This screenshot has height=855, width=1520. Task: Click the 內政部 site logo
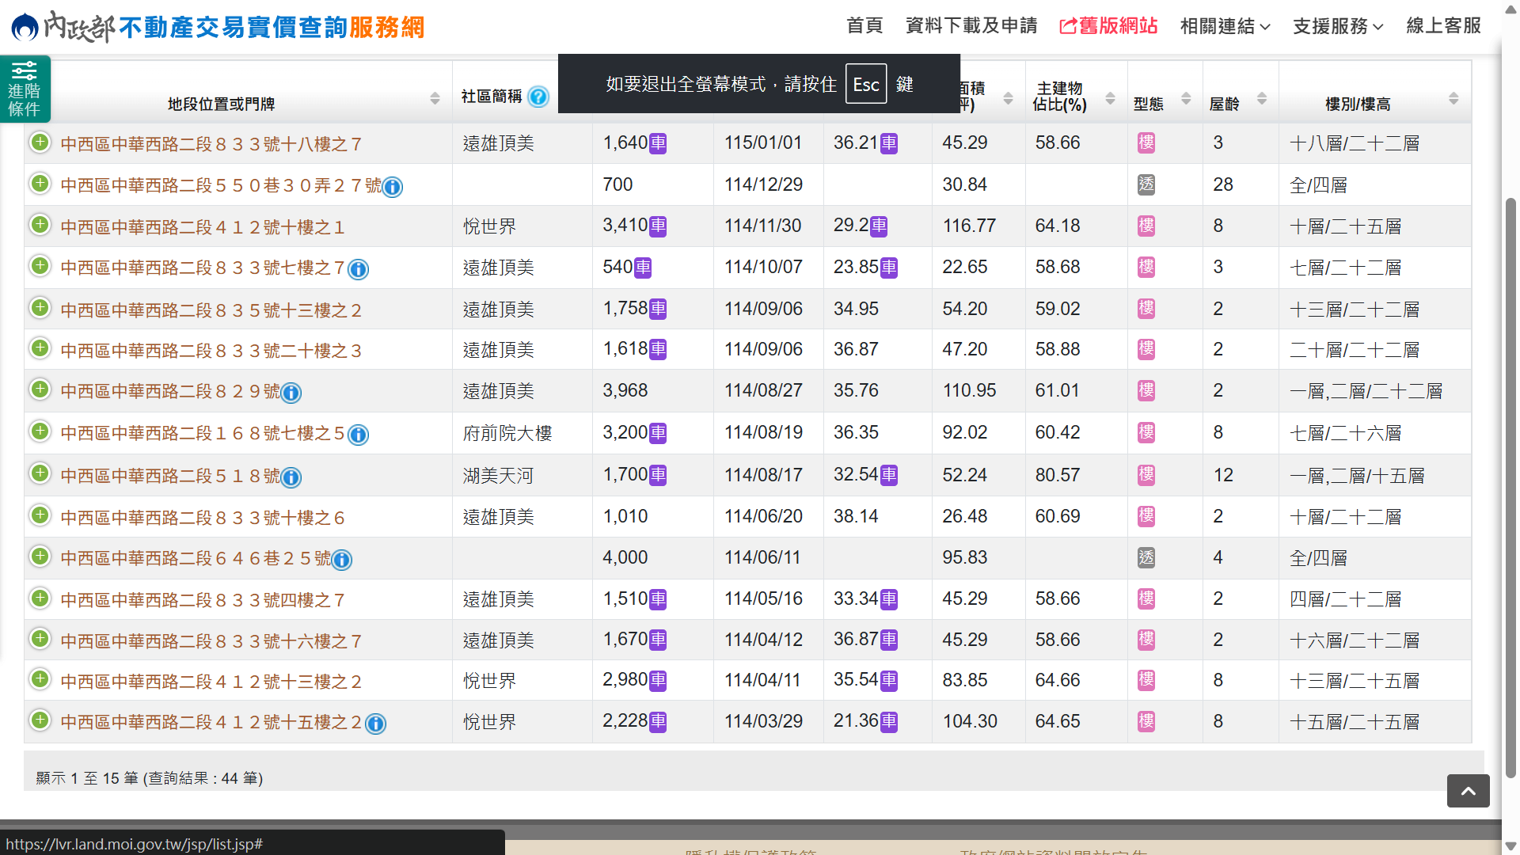[x=63, y=27]
